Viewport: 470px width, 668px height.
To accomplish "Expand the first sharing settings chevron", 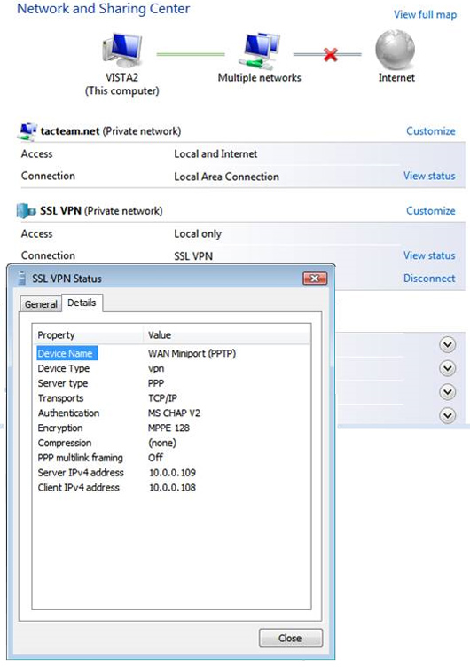I will [448, 345].
